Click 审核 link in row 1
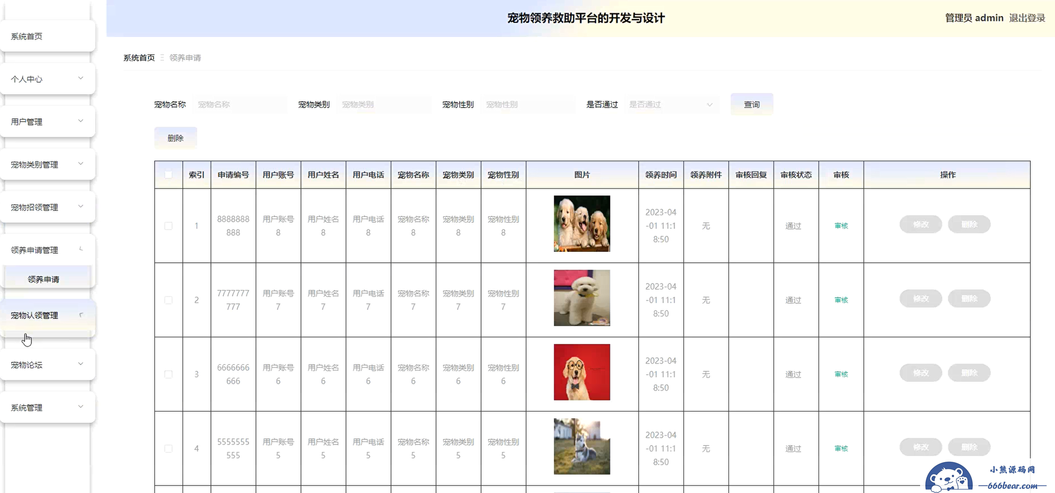Image resolution: width=1055 pixels, height=493 pixels. pyautogui.click(x=841, y=226)
